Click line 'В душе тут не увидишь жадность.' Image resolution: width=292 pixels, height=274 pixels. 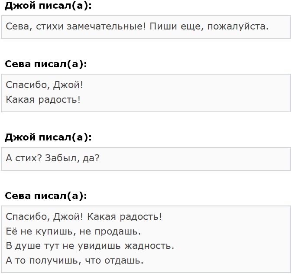(x=90, y=246)
